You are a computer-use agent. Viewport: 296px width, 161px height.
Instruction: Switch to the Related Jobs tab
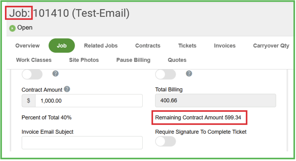[101, 46]
